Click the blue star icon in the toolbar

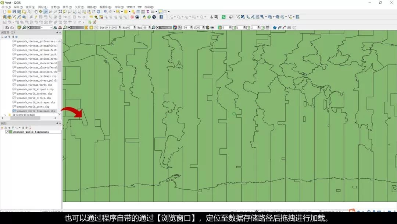(x=275, y=27)
